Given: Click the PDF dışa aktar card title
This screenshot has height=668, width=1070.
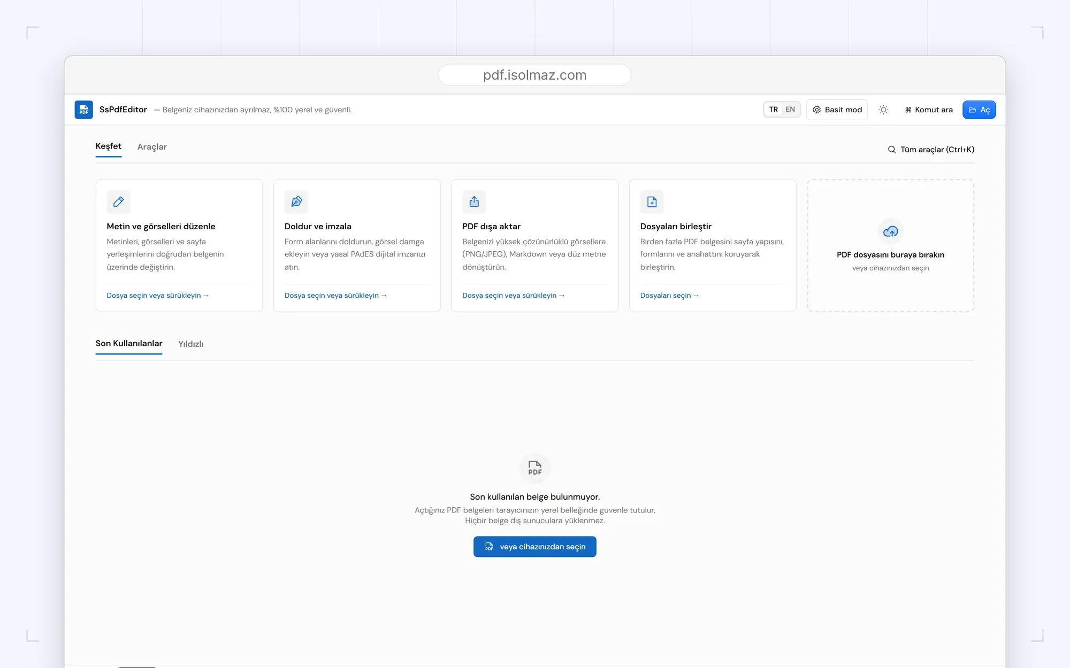Looking at the screenshot, I should pos(491,227).
